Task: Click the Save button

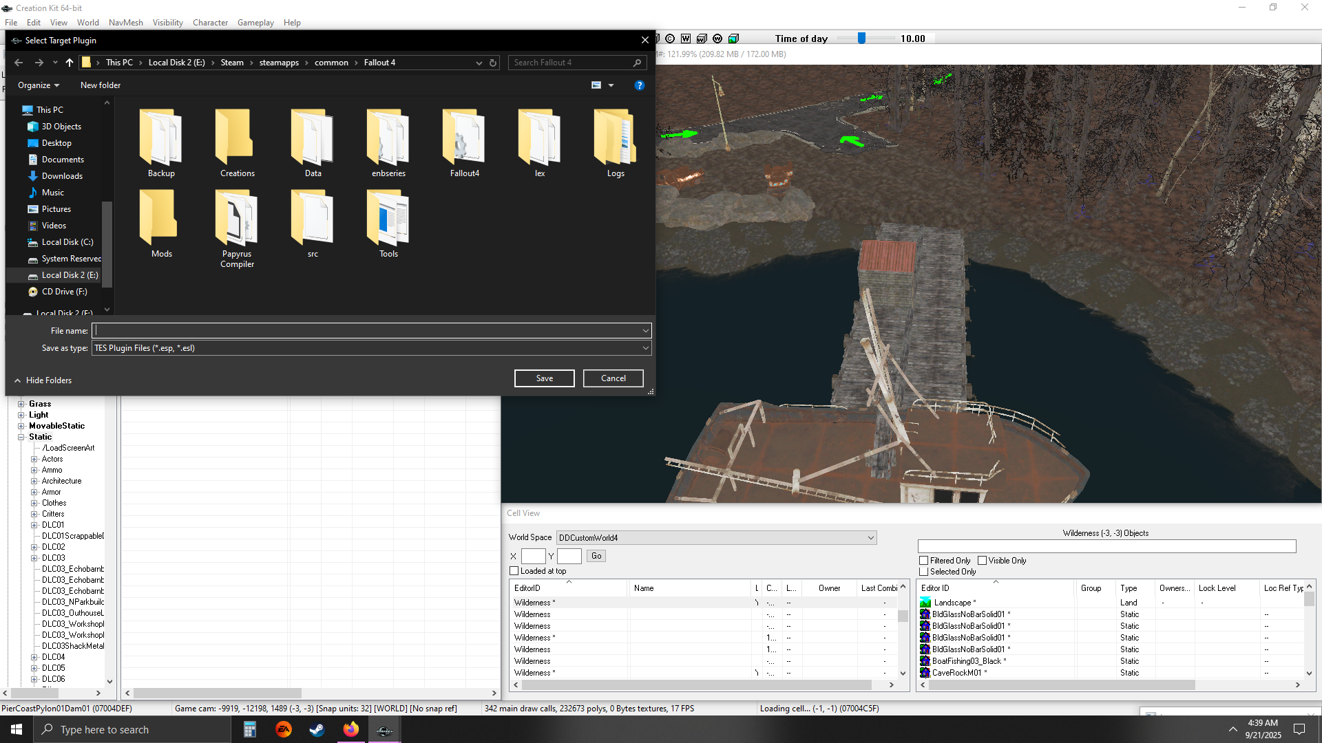Action: (545, 378)
